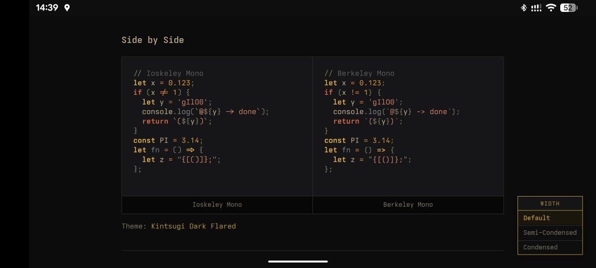
Task: Click the WIDTH panel header
Action: [x=550, y=203]
